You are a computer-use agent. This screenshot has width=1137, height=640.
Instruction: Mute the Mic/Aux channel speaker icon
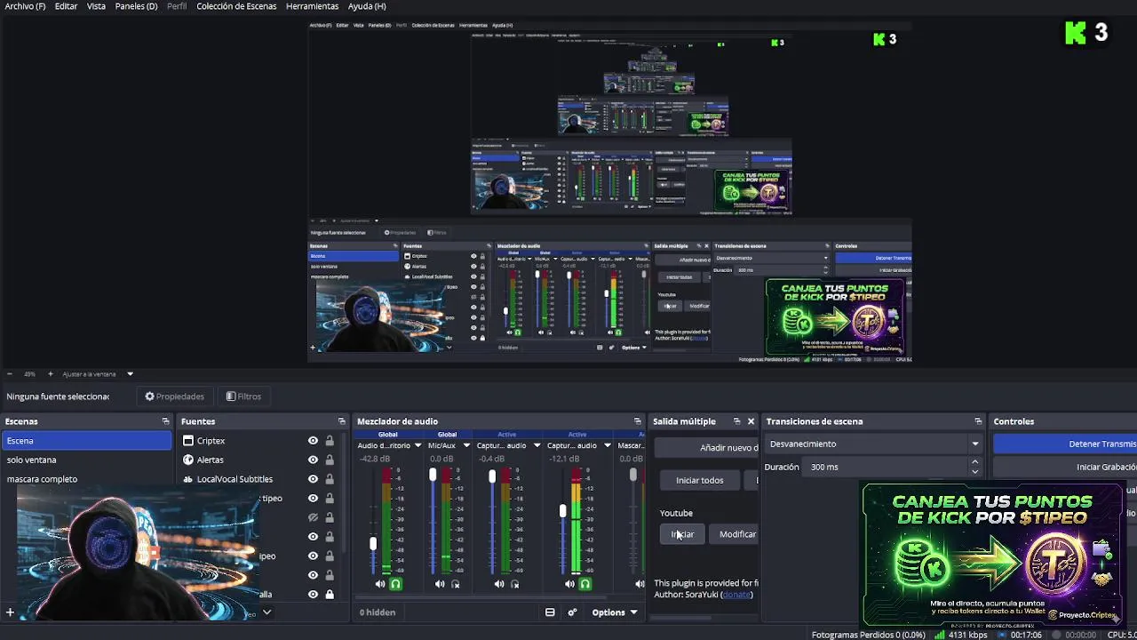pyautogui.click(x=440, y=584)
